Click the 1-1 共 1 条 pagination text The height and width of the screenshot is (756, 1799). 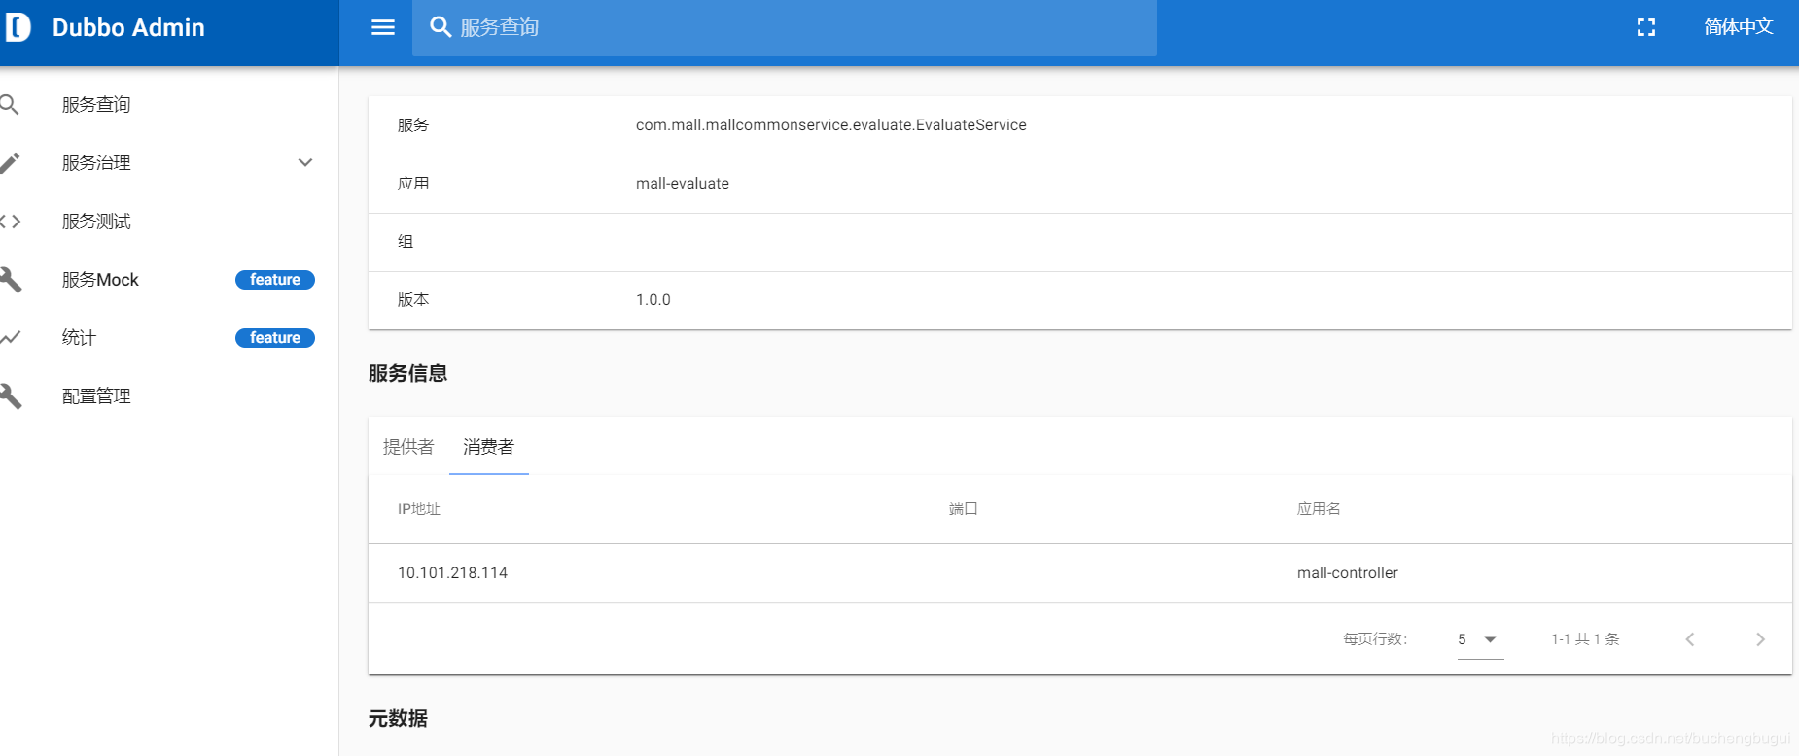click(x=1585, y=639)
